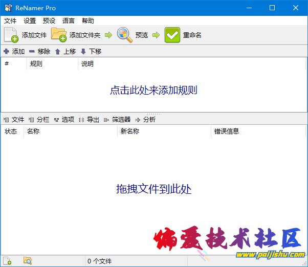The height and width of the screenshot is (267, 308).
Task: Click the 点击此处来添加规则 link
Action: [153, 91]
